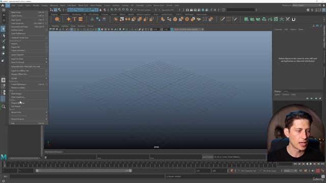Switch to the Motion Graphics shelf tab

(144, 15)
